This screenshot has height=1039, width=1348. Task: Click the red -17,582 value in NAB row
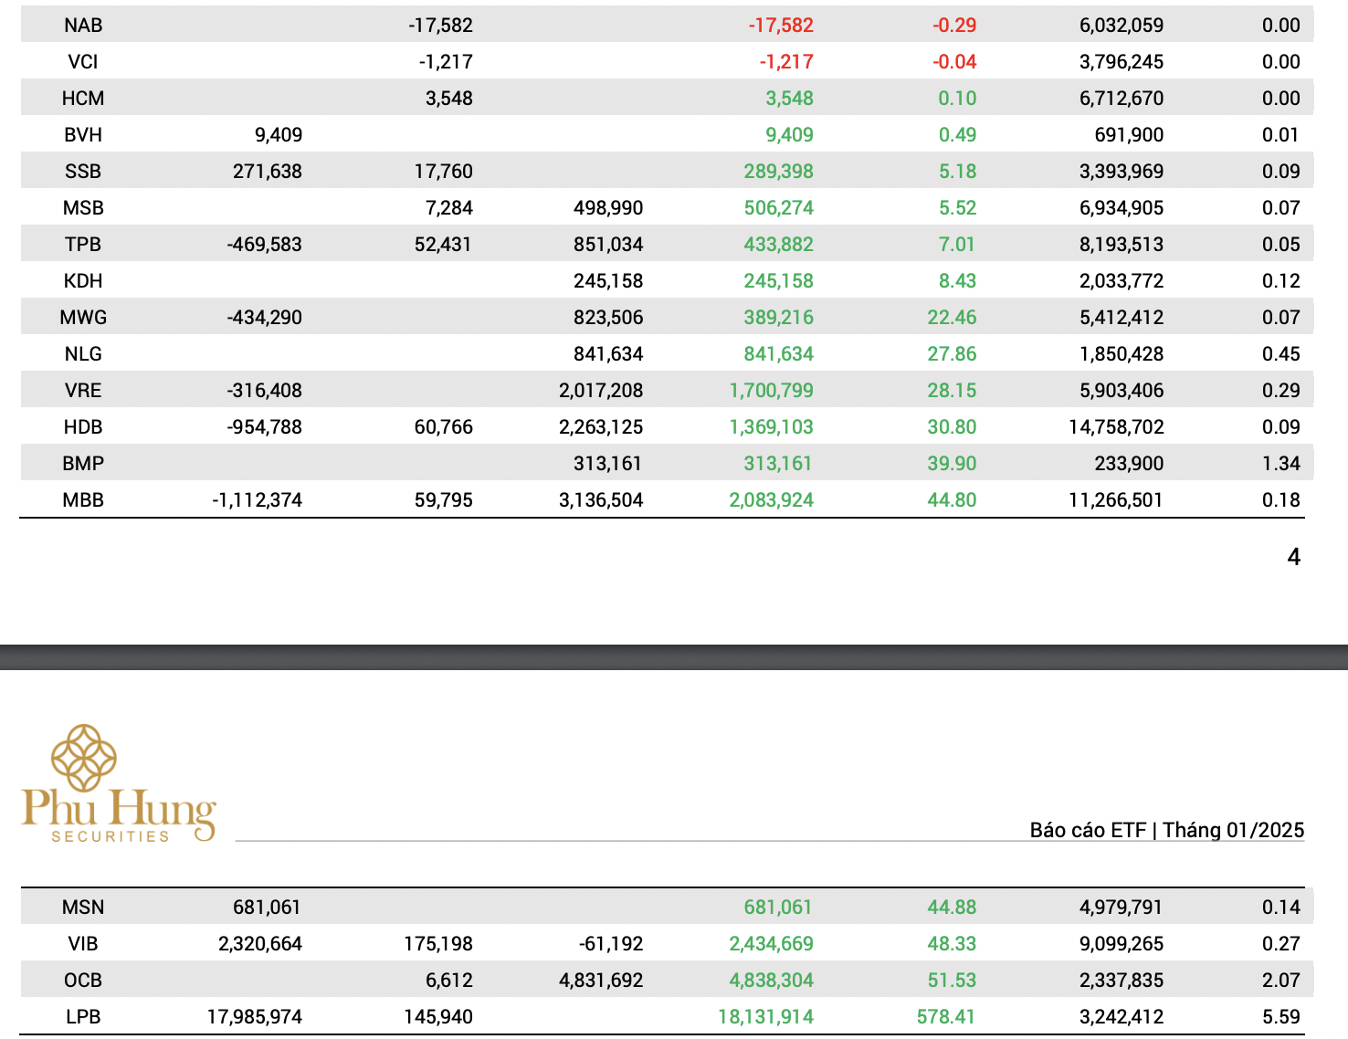[781, 26]
